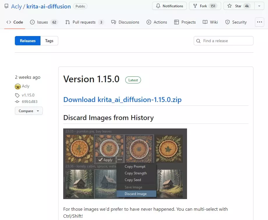Go to the Pull requests tab
This screenshot has height=220, width=268.
click(x=84, y=22)
